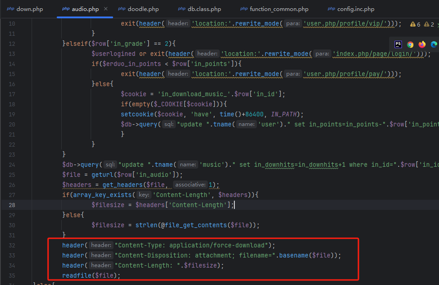Click the geturl function on line 25
The height and width of the screenshot is (285, 439).
[x=103, y=175]
